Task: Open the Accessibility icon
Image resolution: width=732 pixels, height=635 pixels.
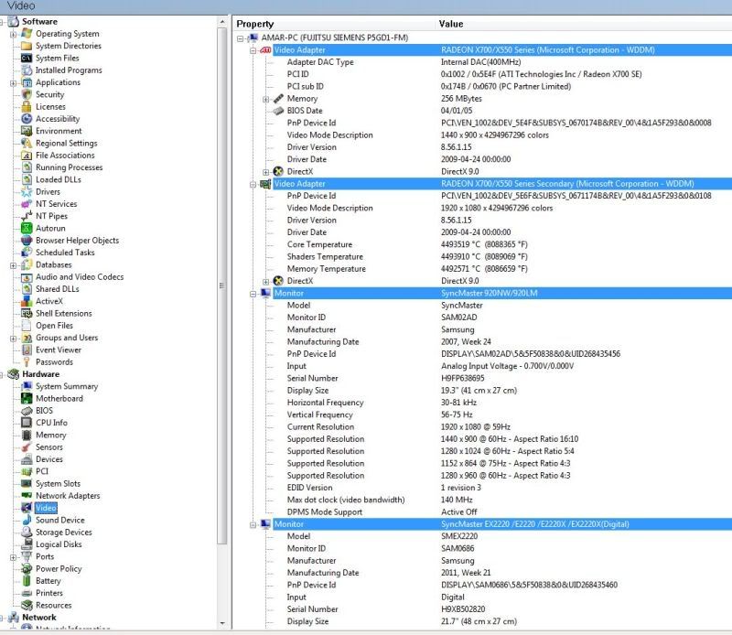Action: (27, 119)
